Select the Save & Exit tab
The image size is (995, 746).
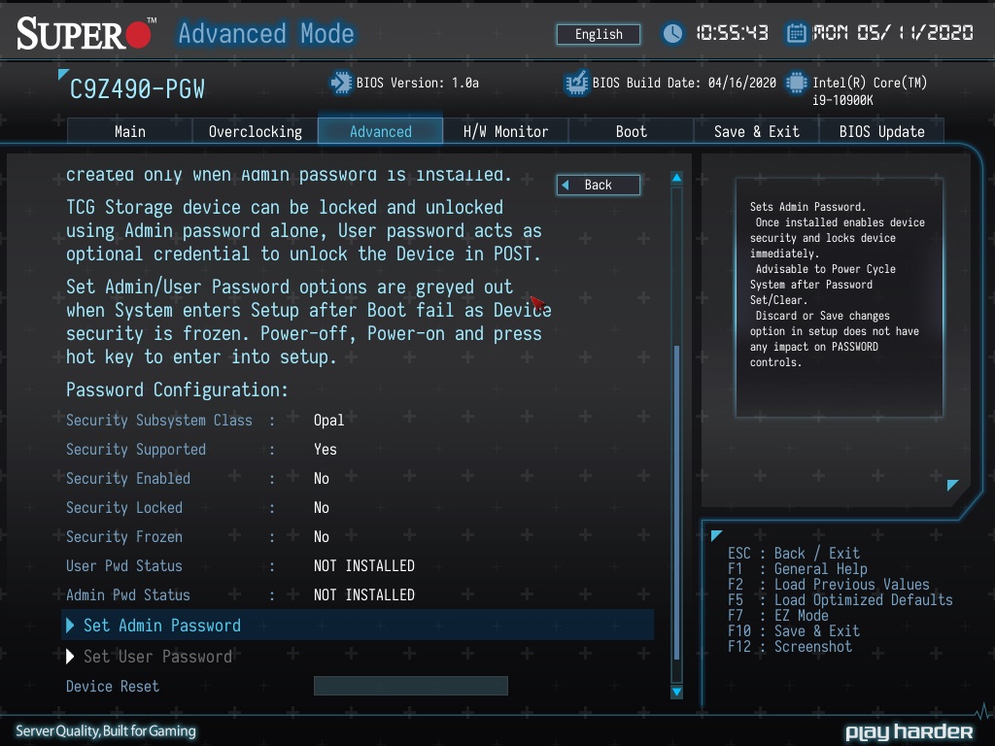756,131
